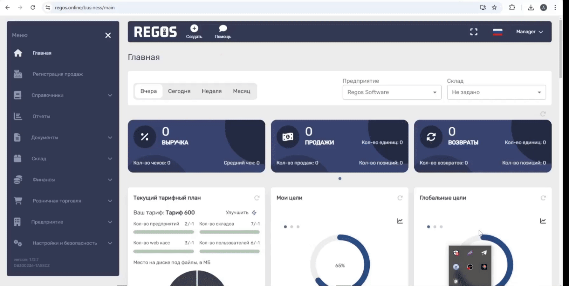
Task: Expand the Предприятие menu chevron
Action: [110, 222]
